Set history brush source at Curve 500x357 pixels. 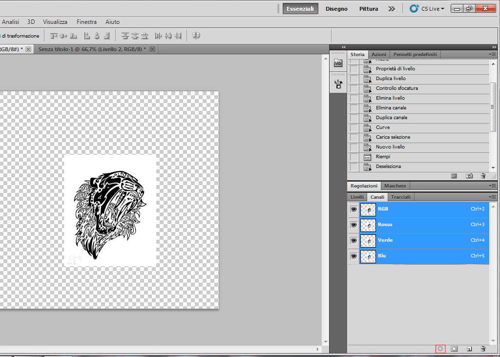[x=354, y=127]
